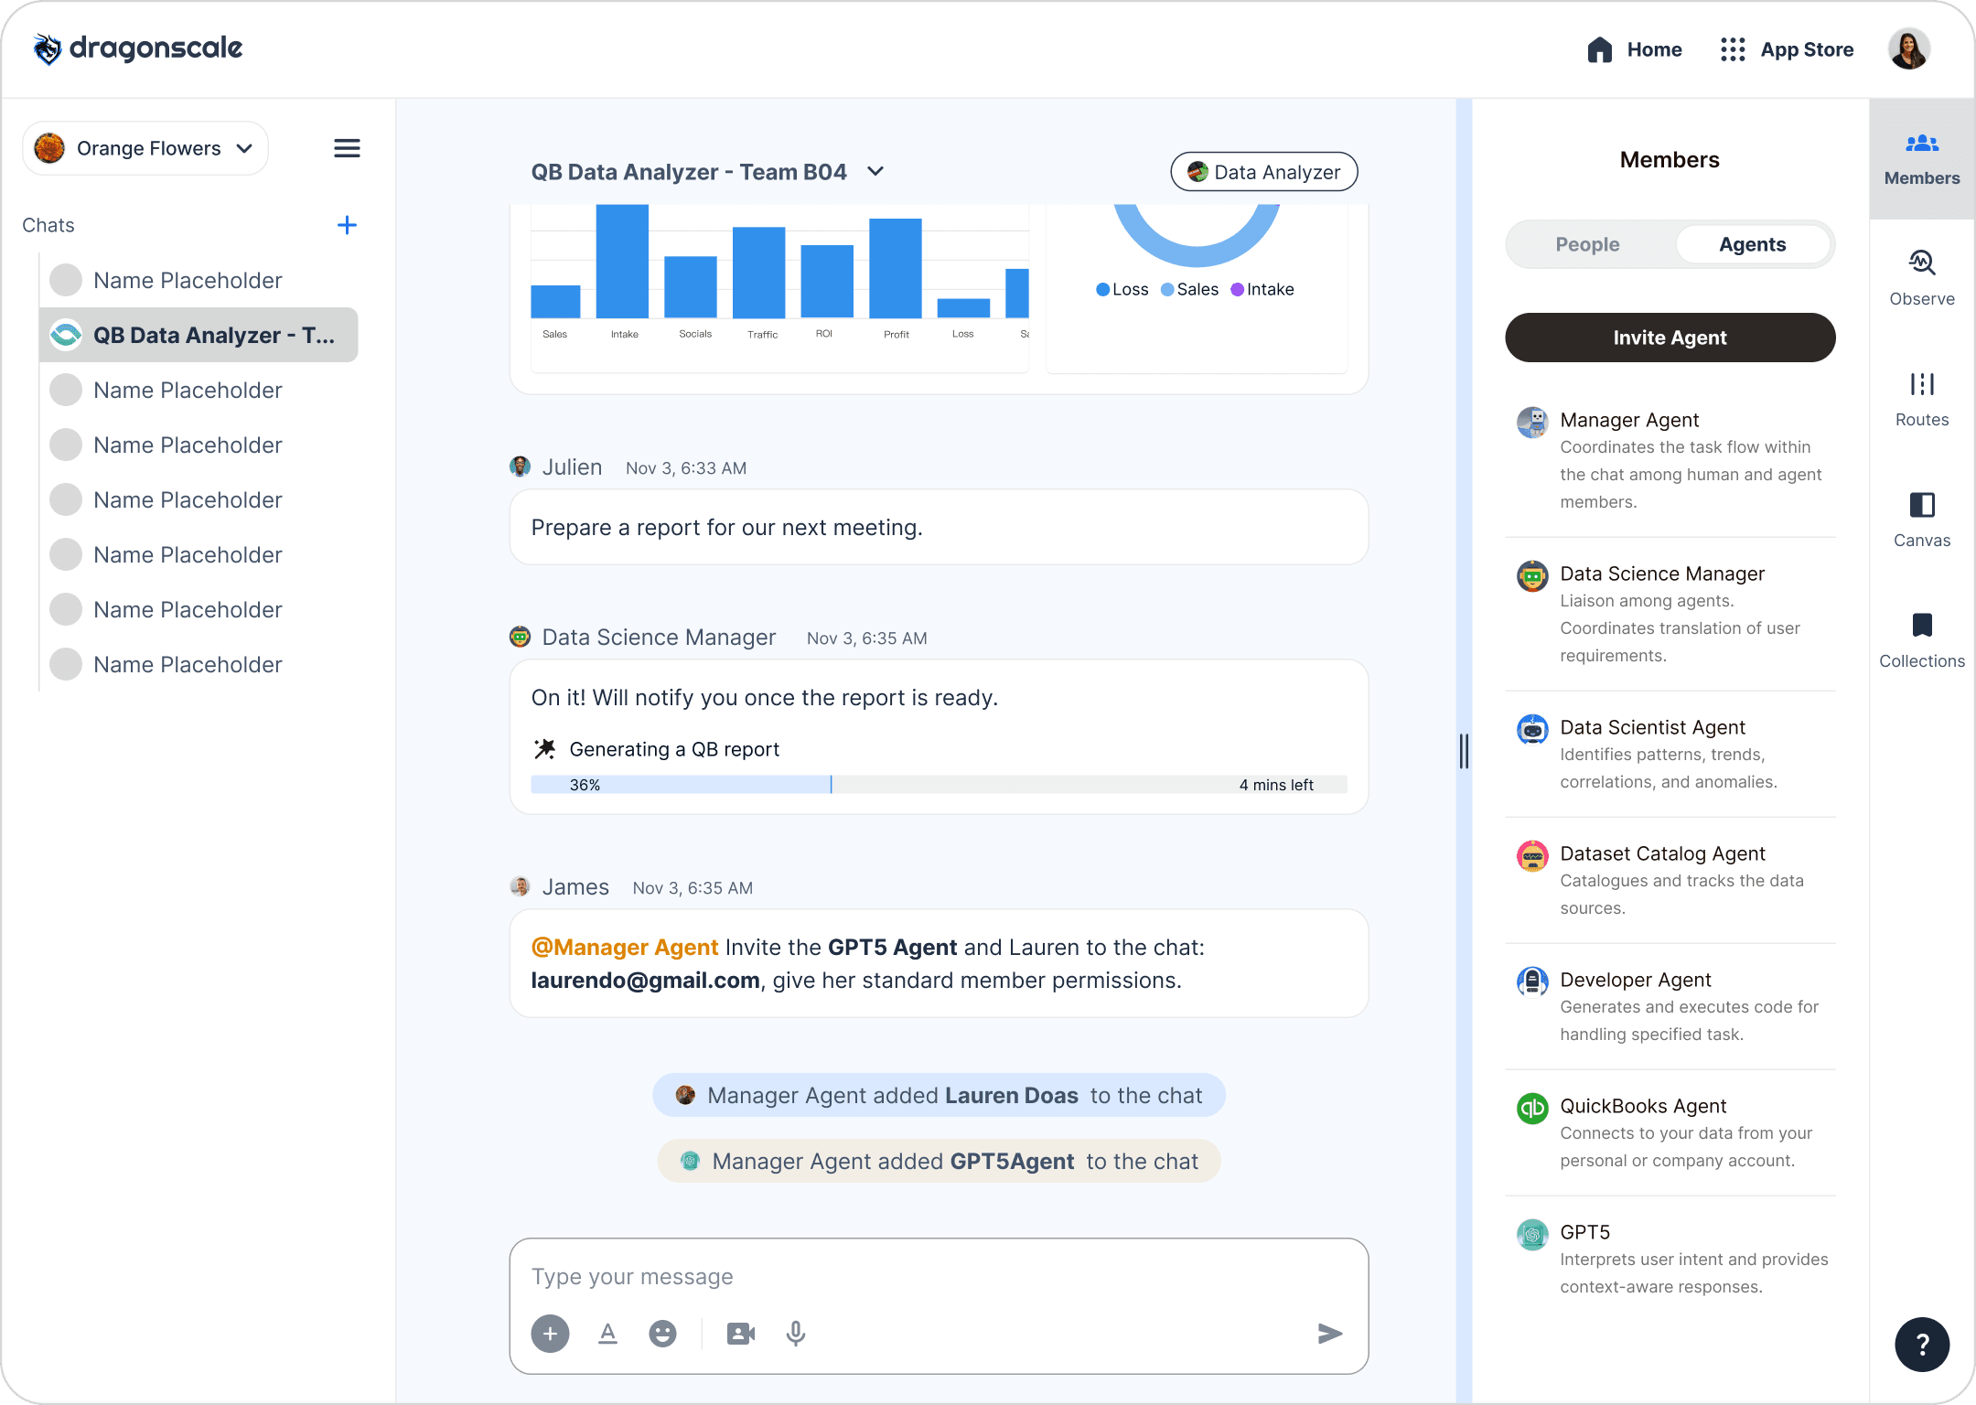Click the QB report progress bar
This screenshot has width=1976, height=1405.
[x=939, y=785]
